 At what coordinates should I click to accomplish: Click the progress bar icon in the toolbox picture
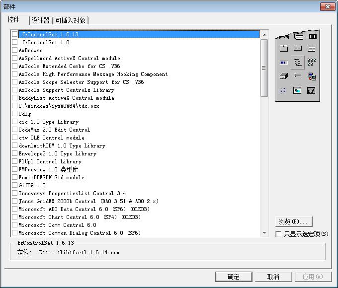(283, 63)
